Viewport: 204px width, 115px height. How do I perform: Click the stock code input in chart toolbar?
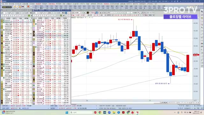(x=77, y=13)
